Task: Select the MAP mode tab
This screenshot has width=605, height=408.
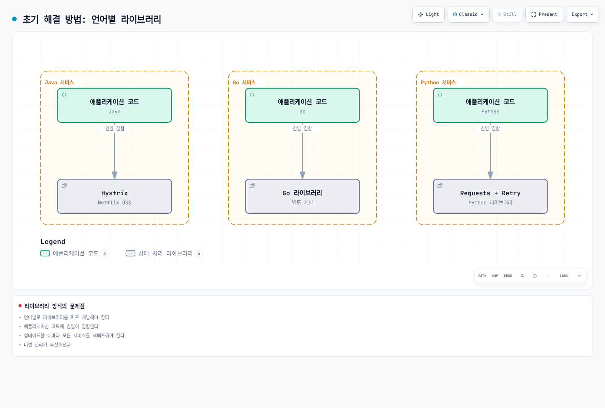Action: pos(495,276)
